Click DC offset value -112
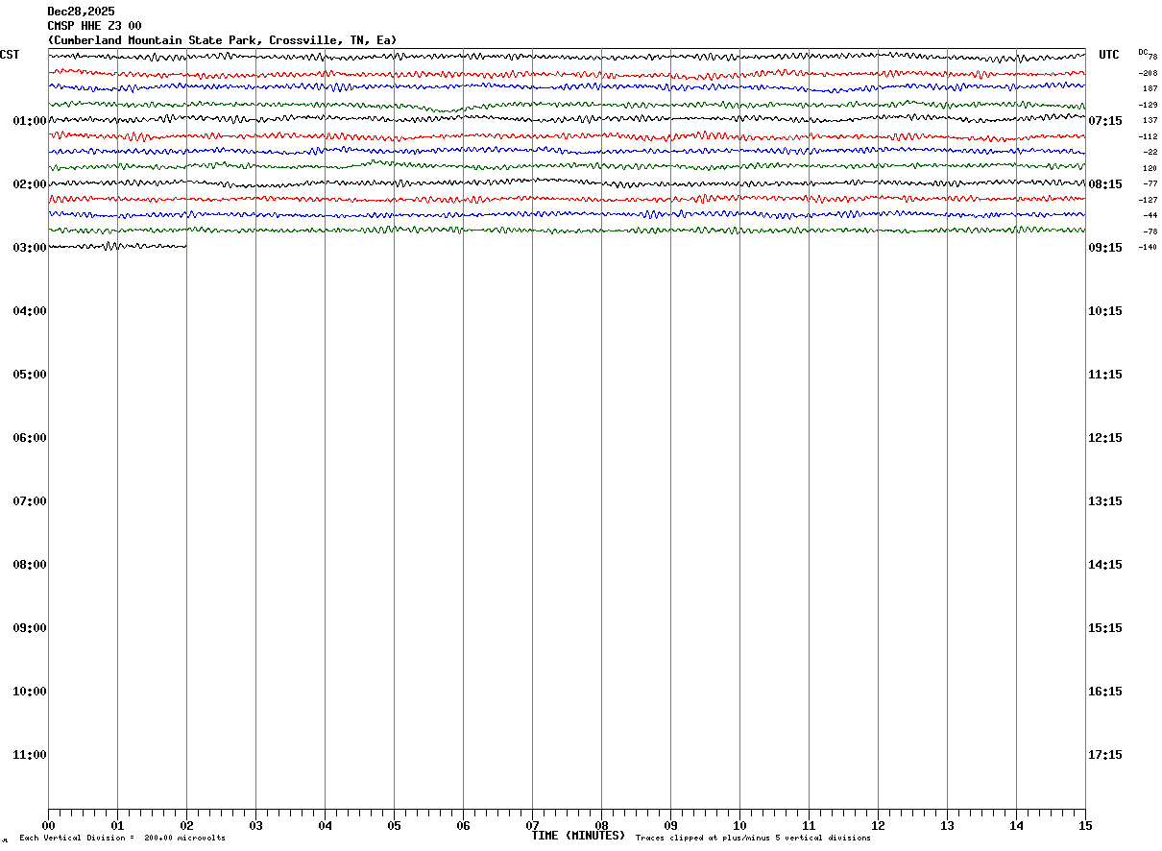 (1148, 136)
